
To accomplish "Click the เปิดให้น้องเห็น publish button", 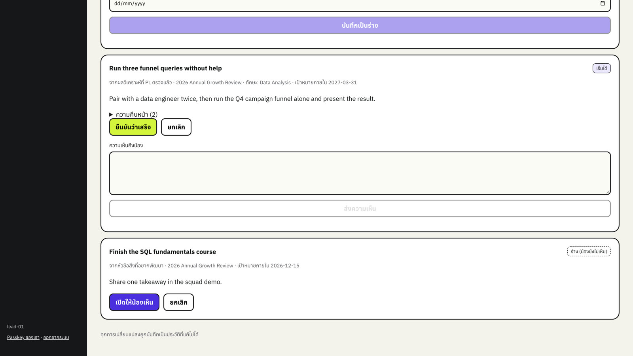I will [x=134, y=302].
